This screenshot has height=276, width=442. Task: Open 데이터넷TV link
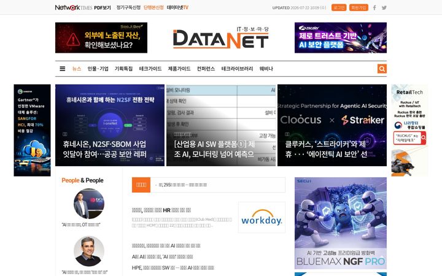[177, 7]
